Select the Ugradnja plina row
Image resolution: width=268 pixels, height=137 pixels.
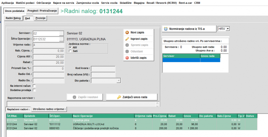pos(132,120)
